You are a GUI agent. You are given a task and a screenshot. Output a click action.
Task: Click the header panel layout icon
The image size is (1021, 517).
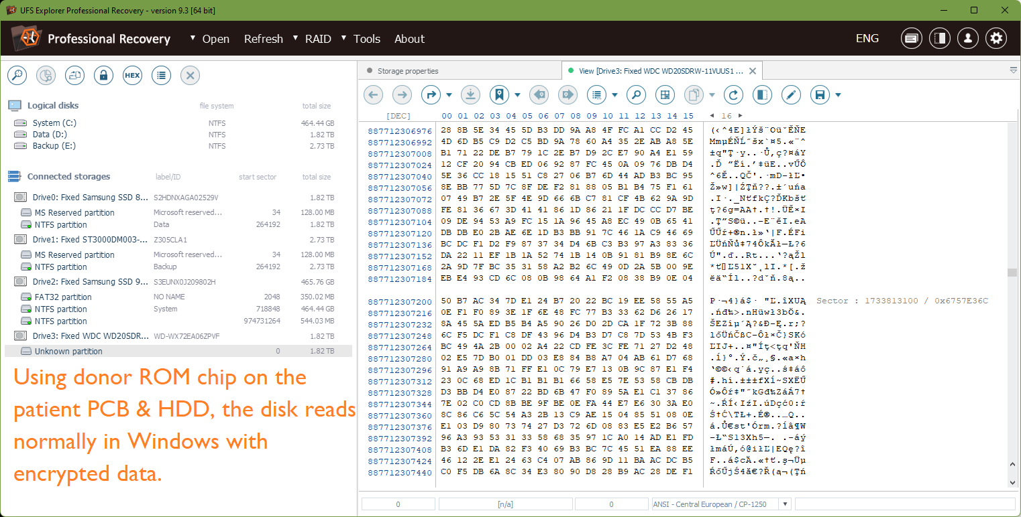pyautogui.click(x=940, y=38)
